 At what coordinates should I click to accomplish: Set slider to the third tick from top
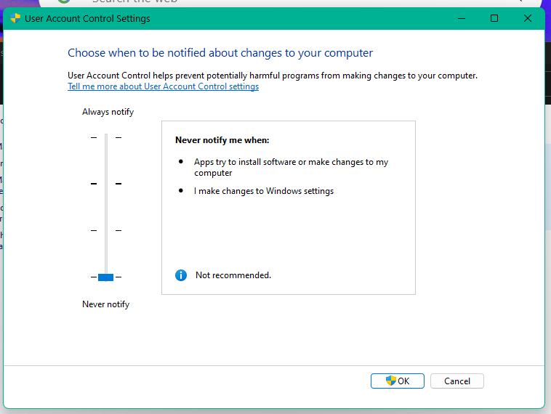(x=106, y=231)
